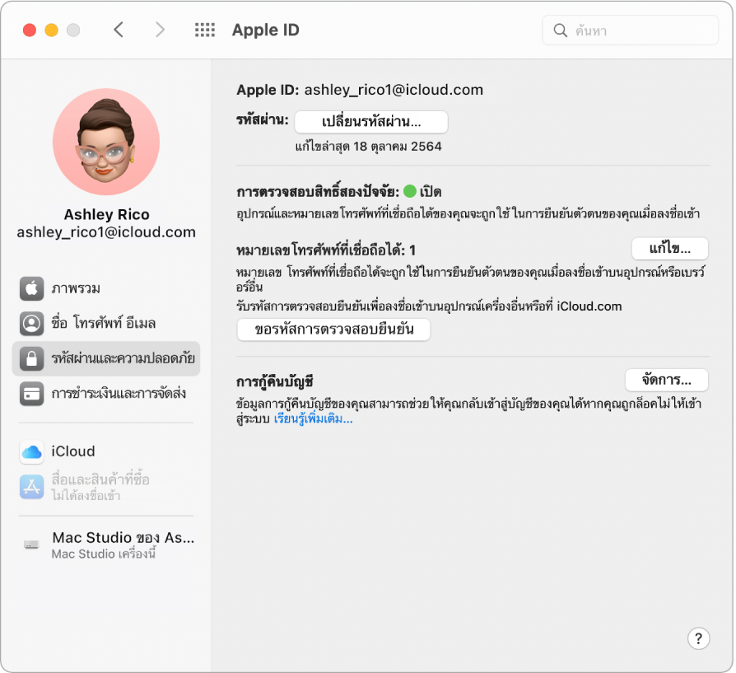Close the window with red button

[30, 30]
